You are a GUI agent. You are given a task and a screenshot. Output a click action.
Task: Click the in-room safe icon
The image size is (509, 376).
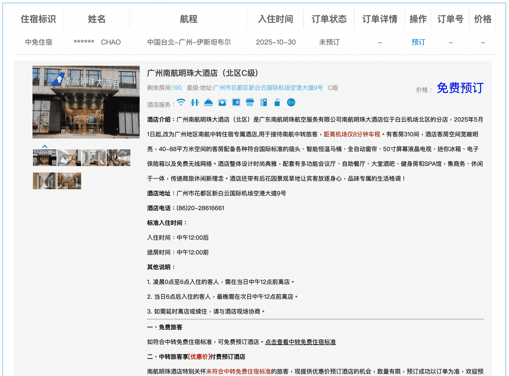coord(236,102)
